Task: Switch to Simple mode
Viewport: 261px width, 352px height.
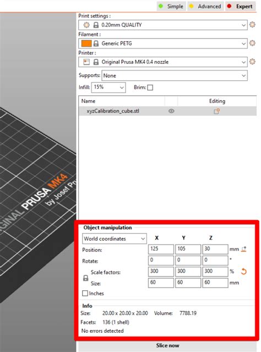Action: tap(171, 6)
